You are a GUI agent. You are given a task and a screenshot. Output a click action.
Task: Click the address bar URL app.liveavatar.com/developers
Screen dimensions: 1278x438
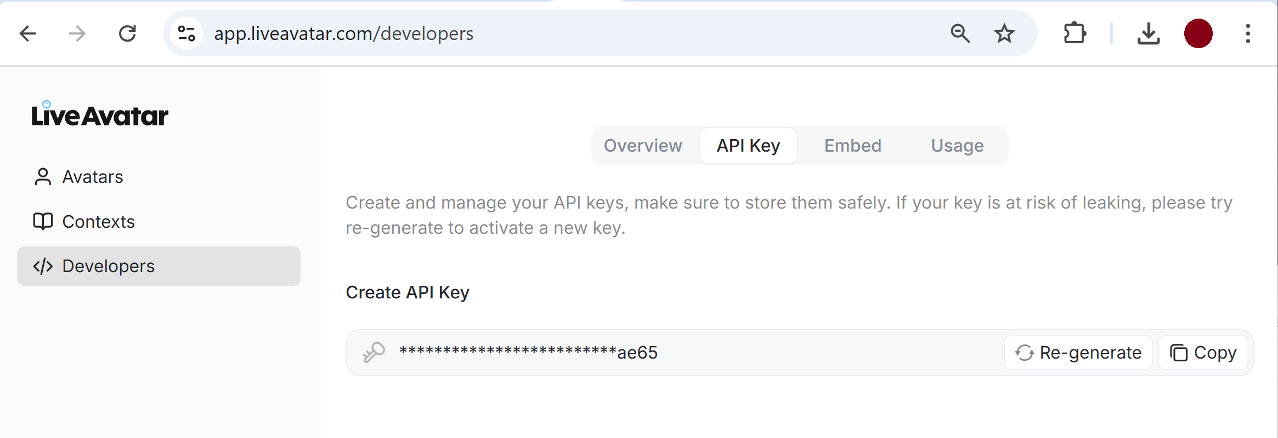(x=344, y=33)
